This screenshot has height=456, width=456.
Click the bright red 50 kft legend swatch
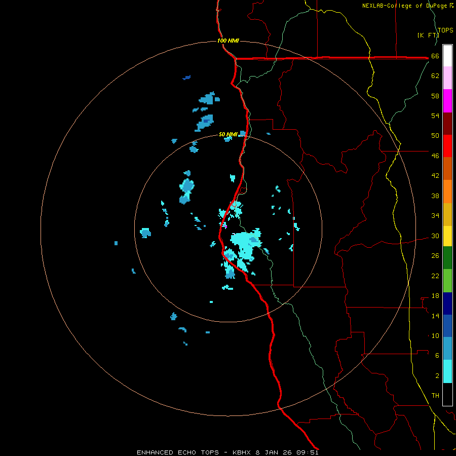pos(447,146)
